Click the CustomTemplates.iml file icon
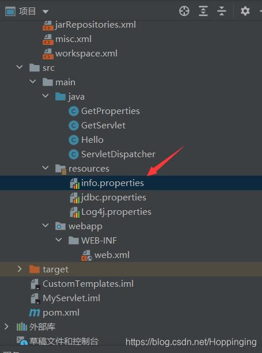This screenshot has width=262, height=353. point(36,284)
